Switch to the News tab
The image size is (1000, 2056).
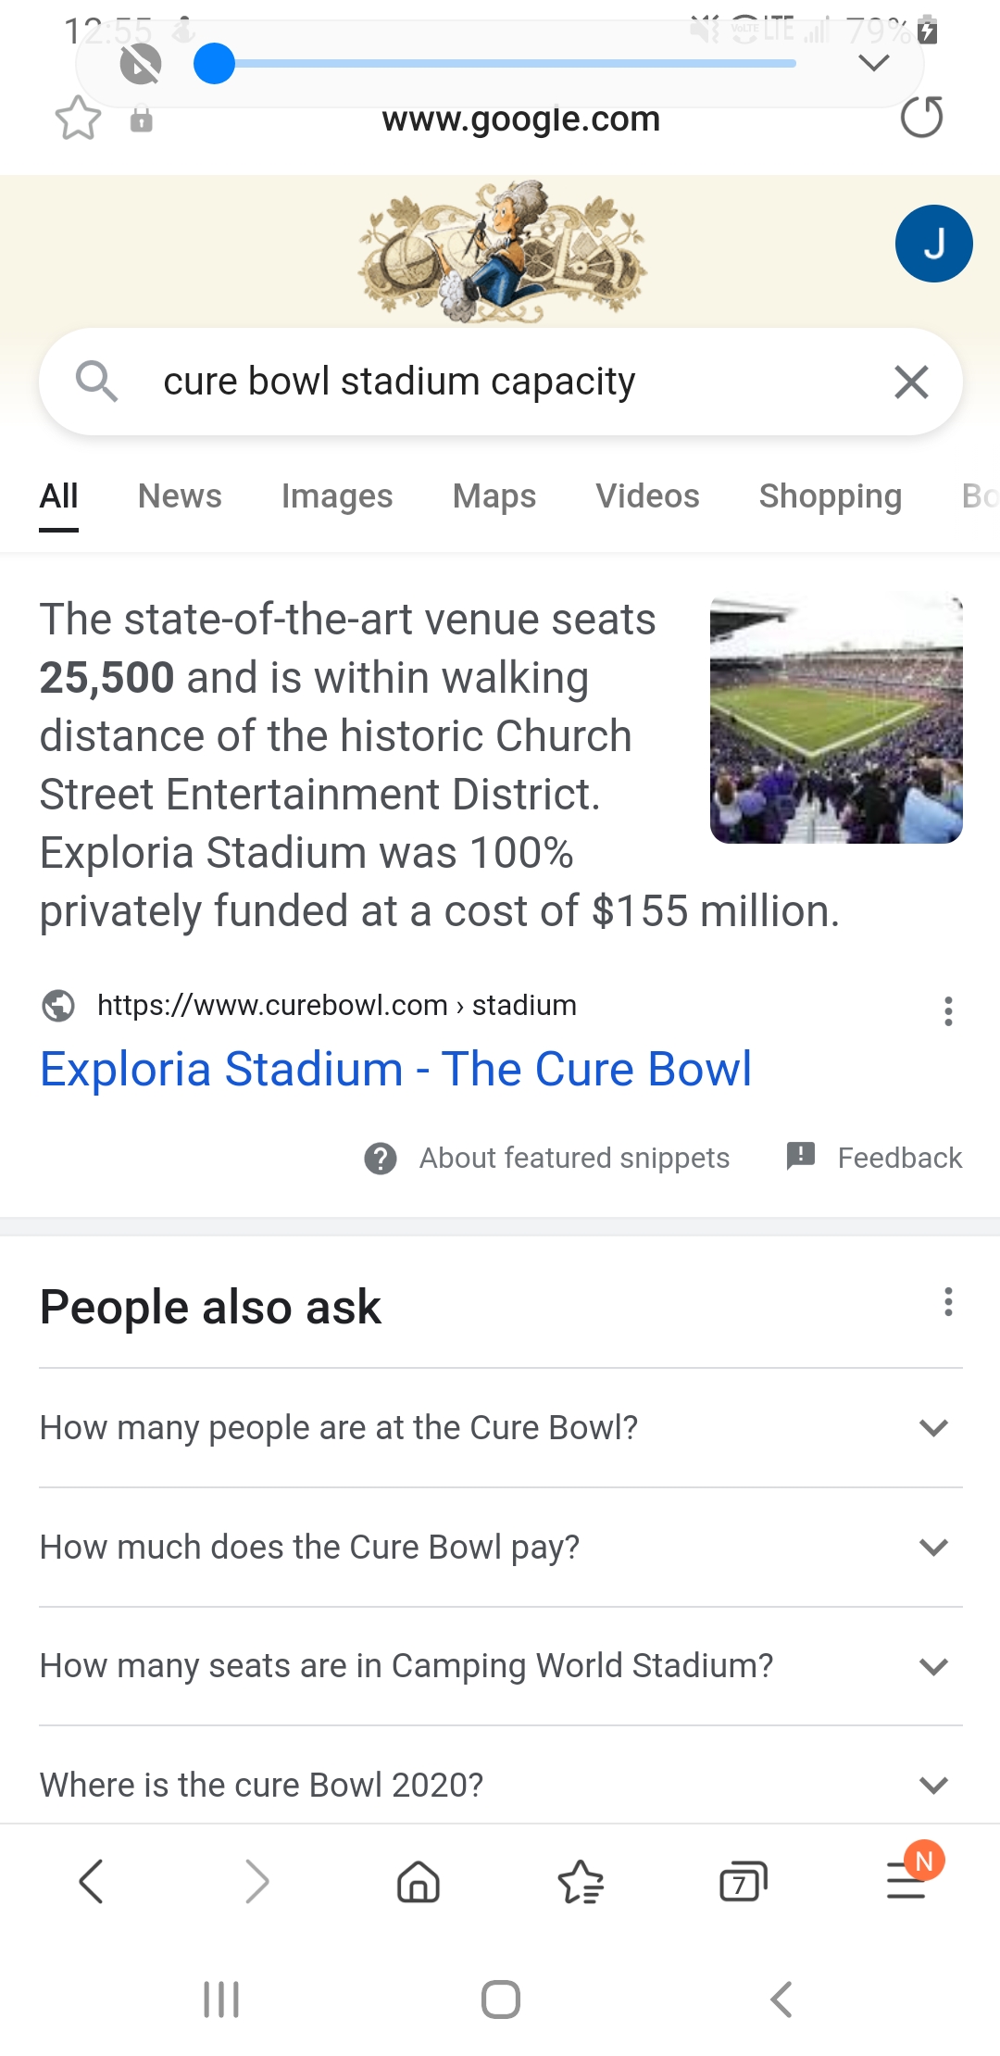point(180,496)
